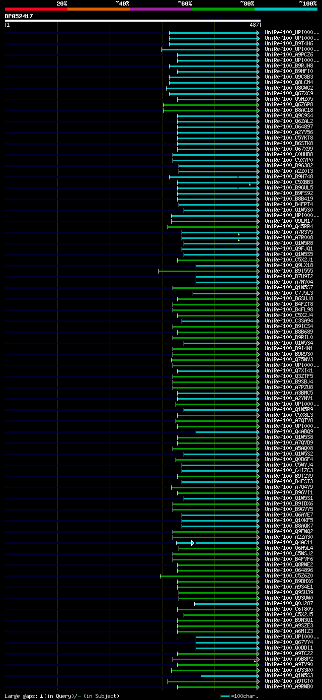Click the UniRef100_A7R3Y5 label
Screen dimensions: 322x700
pyautogui.click(x=289, y=232)
